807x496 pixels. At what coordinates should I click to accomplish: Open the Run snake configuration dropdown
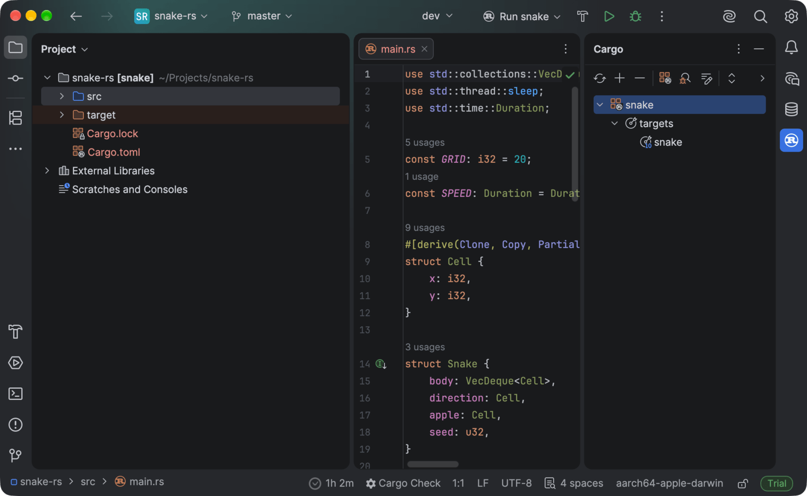click(522, 16)
